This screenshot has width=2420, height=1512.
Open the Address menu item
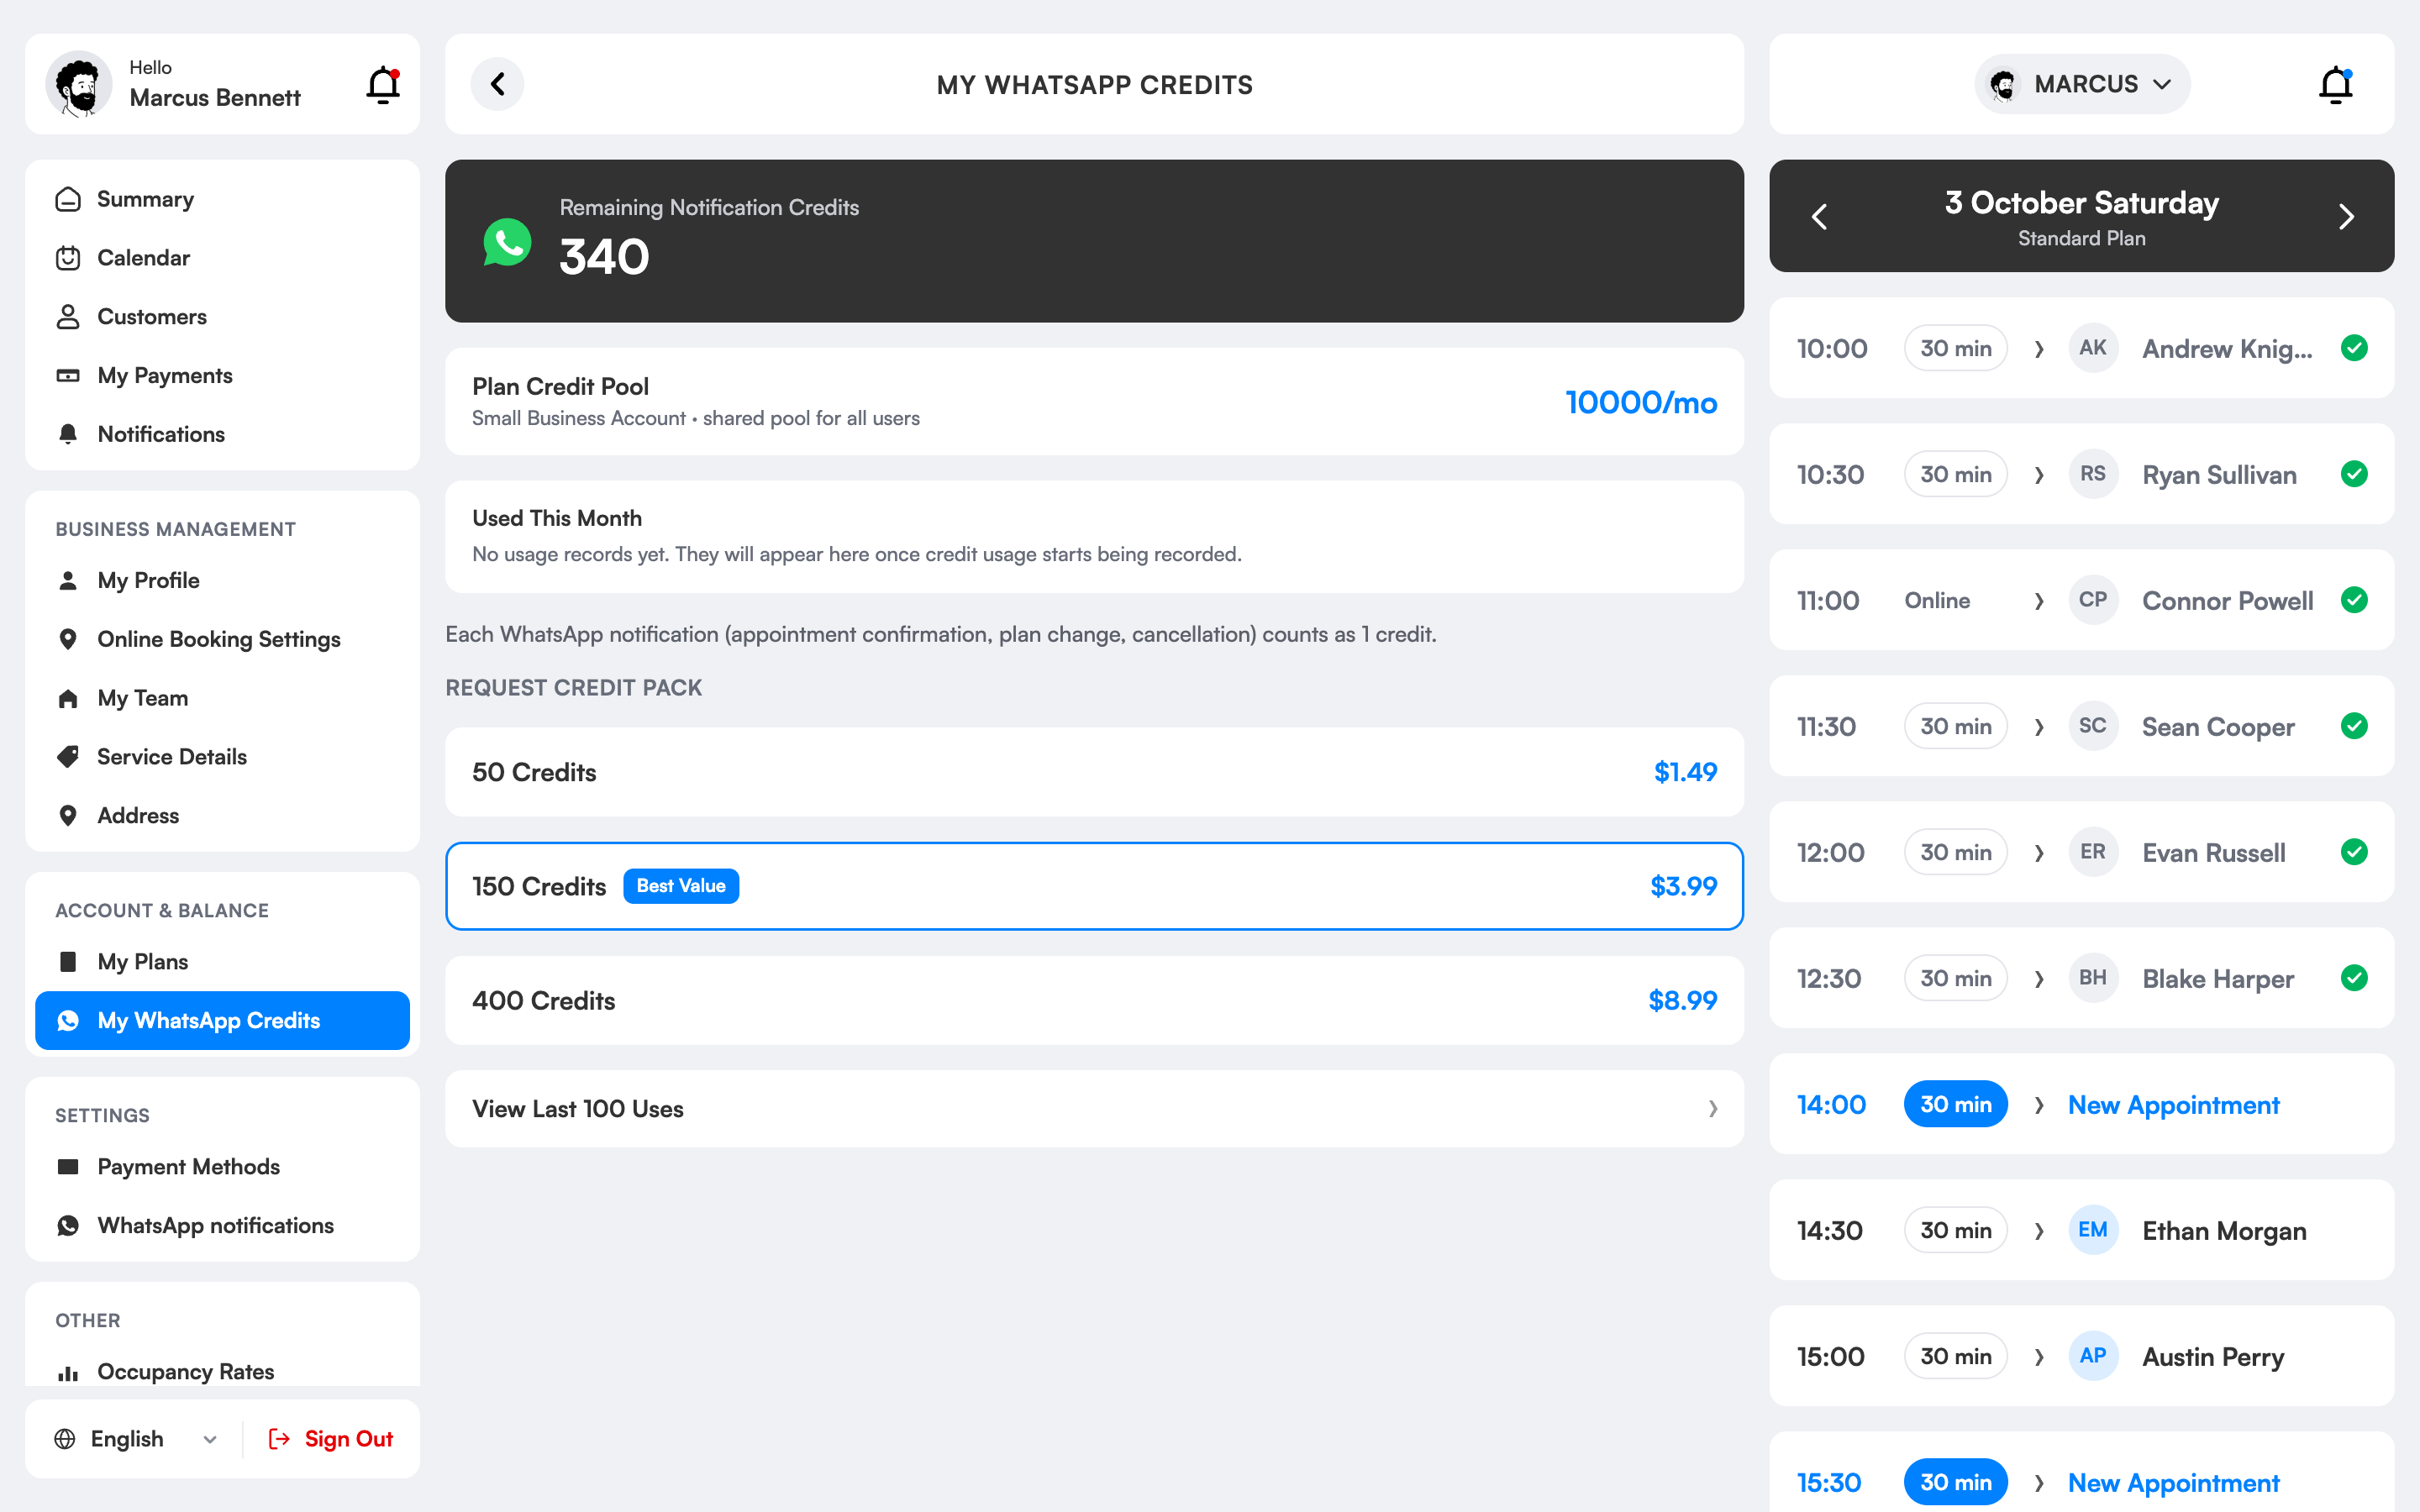click(222, 816)
